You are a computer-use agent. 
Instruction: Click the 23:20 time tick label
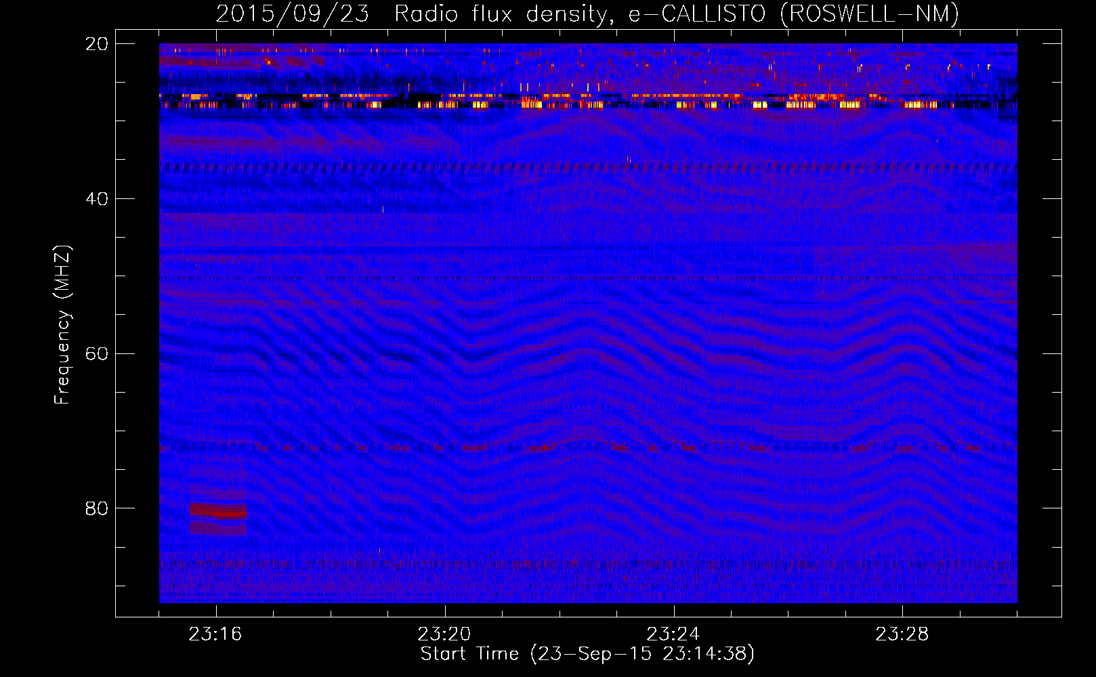(444, 634)
